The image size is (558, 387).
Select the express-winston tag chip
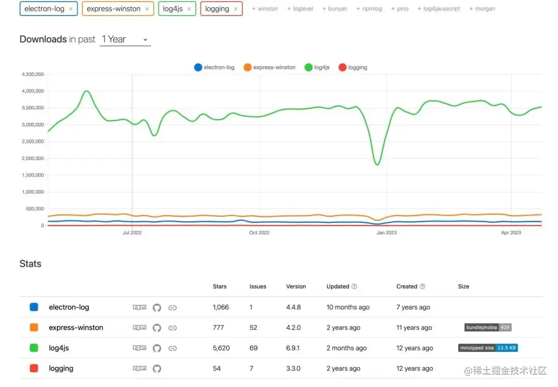[x=118, y=9]
